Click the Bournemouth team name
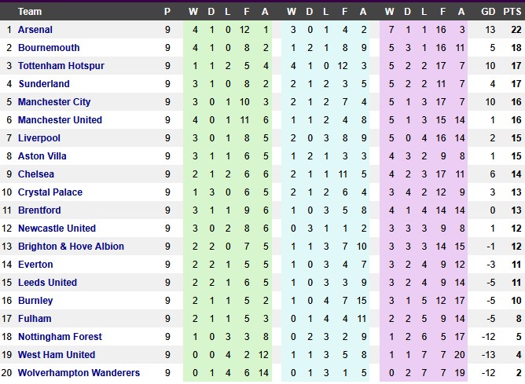Screen dimensions: 525x384 48,48
